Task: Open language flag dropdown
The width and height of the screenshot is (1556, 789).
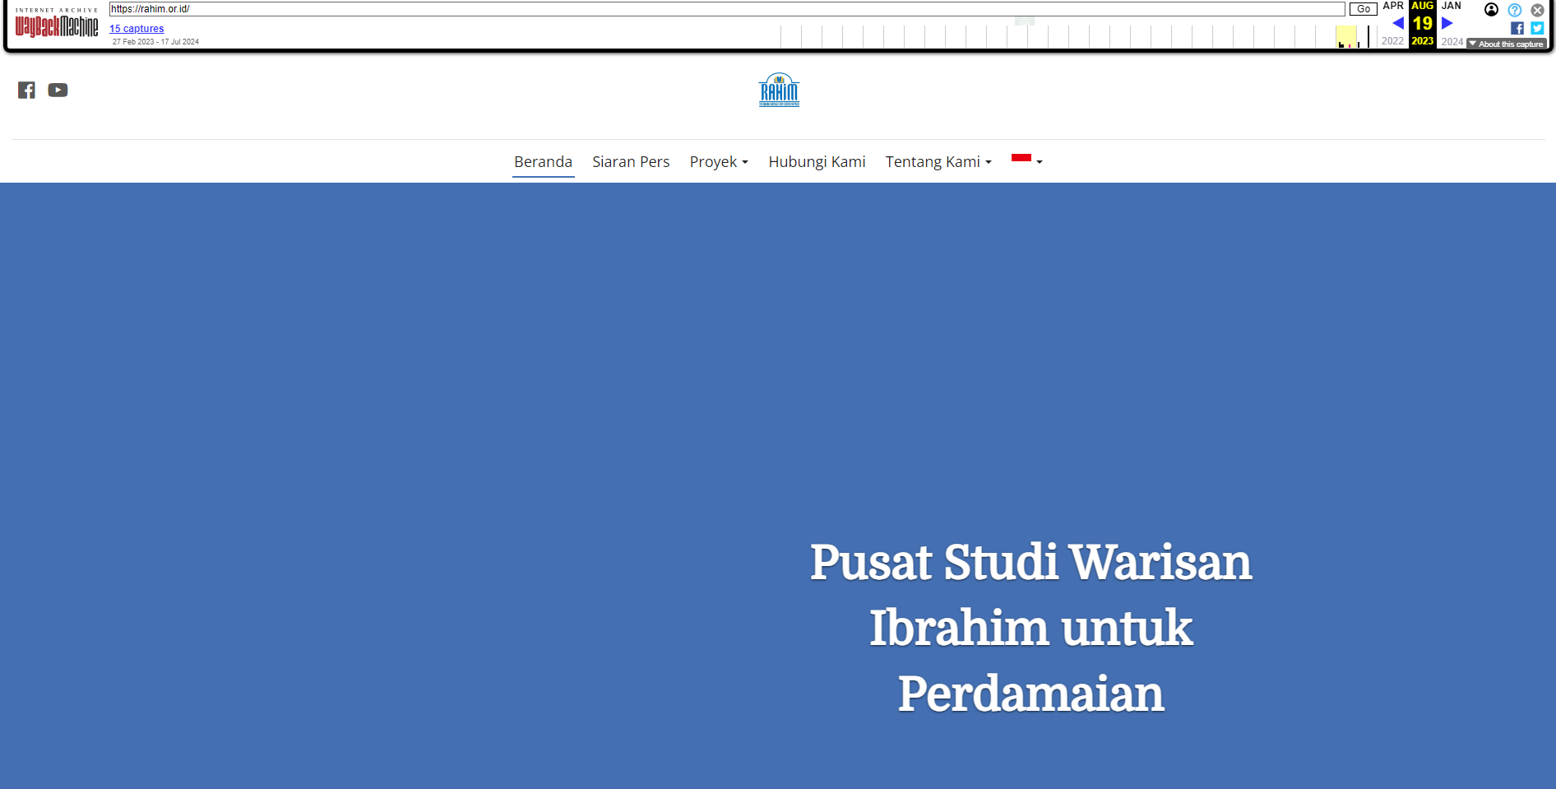Action: point(1026,160)
